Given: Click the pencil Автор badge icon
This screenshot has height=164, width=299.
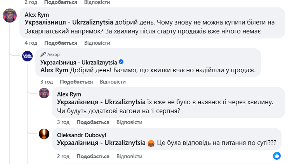Looking at the screenshot, I should tap(43, 54).
